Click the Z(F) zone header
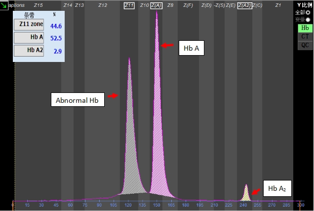The height and width of the screenshot is (211, 314). coord(188,5)
